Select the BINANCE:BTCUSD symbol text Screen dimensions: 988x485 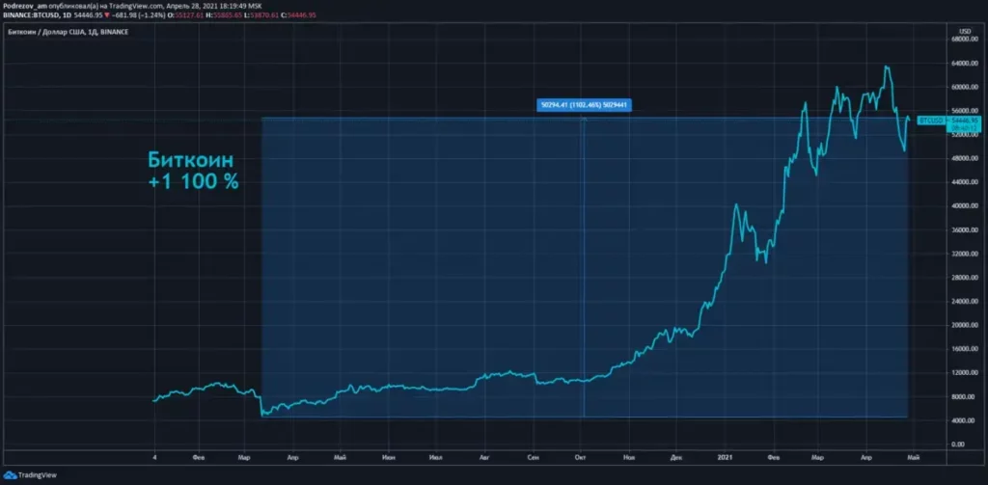pyautogui.click(x=30, y=13)
